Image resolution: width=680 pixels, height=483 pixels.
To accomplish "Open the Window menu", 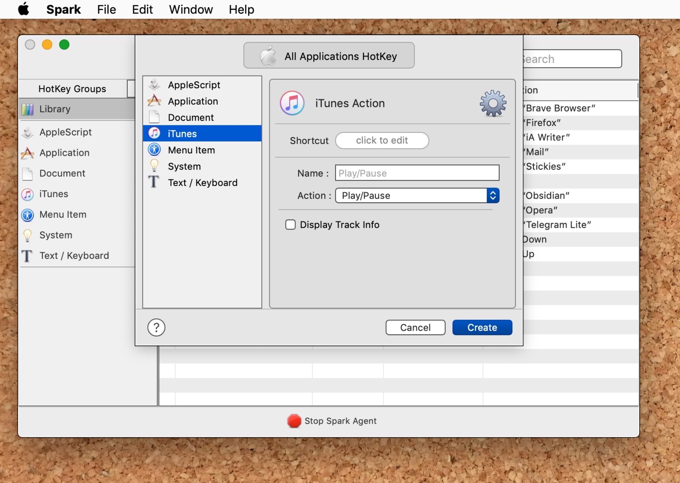I will point(191,10).
